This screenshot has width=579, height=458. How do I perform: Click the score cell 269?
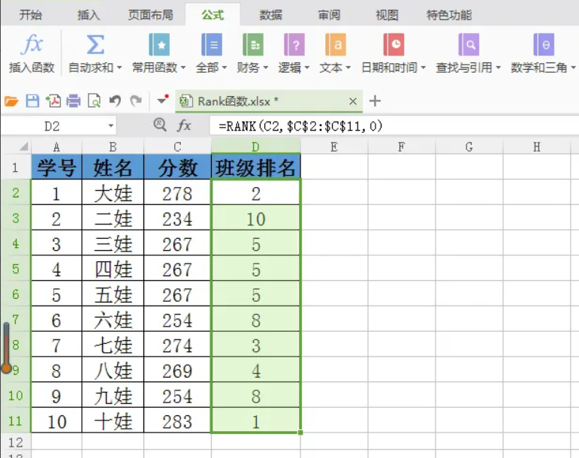tap(177, 371)
